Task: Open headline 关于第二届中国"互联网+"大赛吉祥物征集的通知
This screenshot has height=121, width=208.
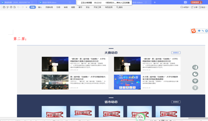Action: pos(160,78)
